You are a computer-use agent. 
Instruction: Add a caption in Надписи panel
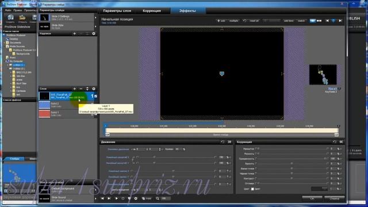(75, 33)
